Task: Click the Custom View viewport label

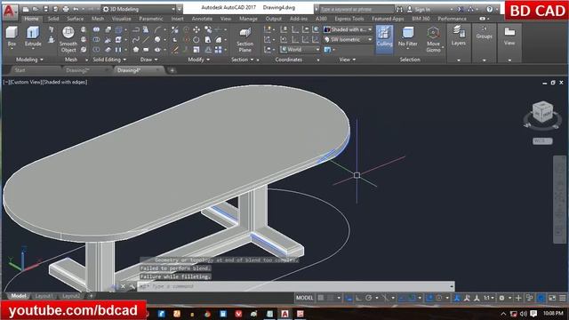Action: [26, 83]
